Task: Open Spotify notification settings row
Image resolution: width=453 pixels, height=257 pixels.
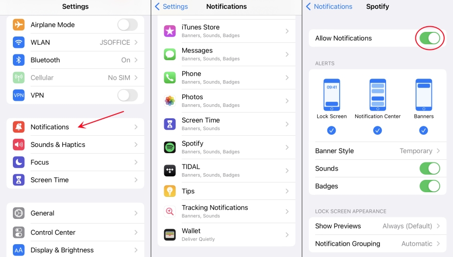Action: (226, 148)
